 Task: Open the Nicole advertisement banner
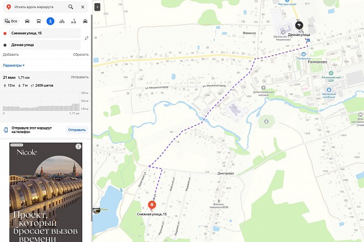[46, 192]
